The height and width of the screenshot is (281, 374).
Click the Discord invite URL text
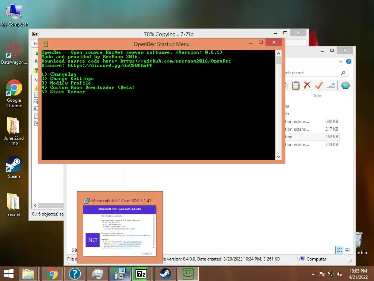110,65
